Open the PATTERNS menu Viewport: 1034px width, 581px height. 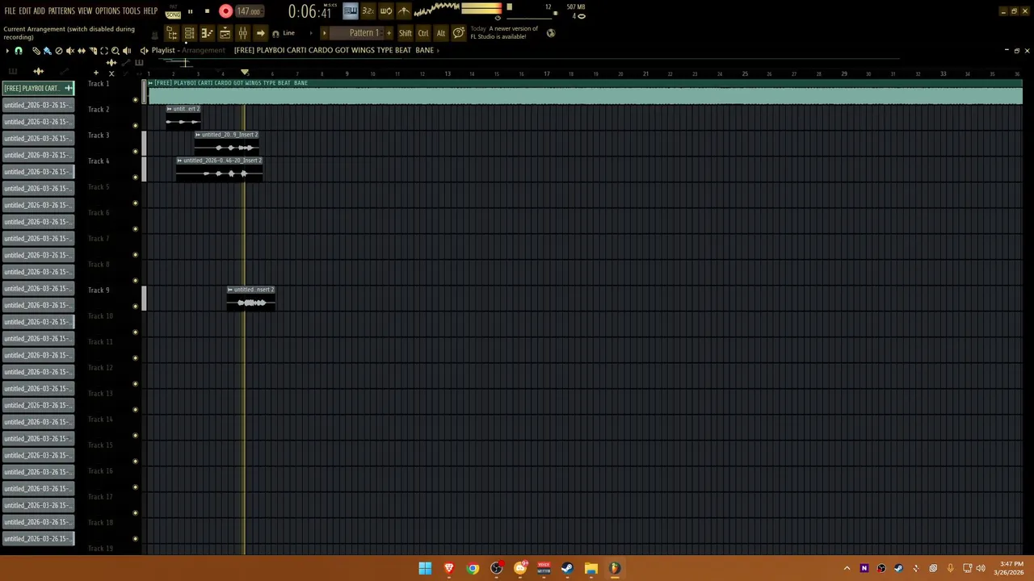coord(61,11)
